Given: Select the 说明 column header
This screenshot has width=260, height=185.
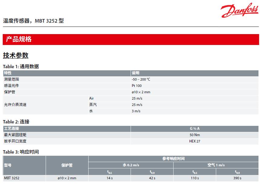Looking at the screenshot, I should (x=135, y=73).
